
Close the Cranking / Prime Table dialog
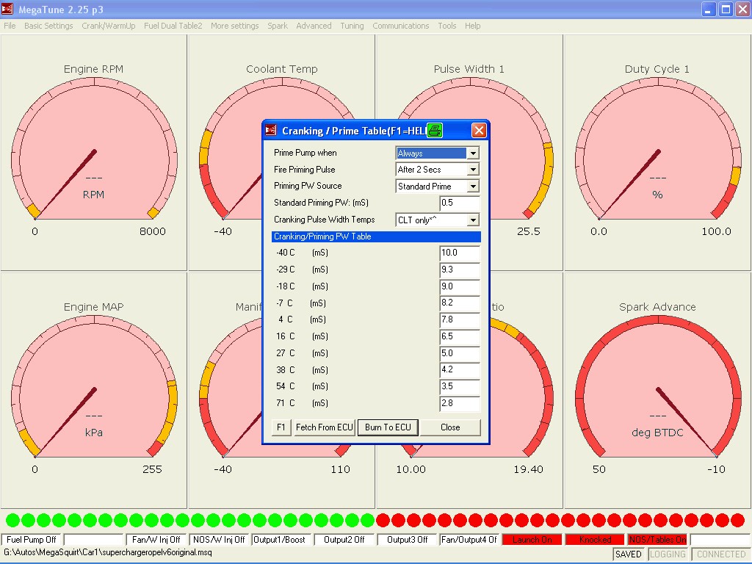click(479, 131)
